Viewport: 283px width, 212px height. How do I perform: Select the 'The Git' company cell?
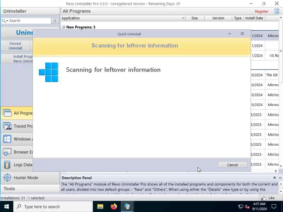point(272,75)
